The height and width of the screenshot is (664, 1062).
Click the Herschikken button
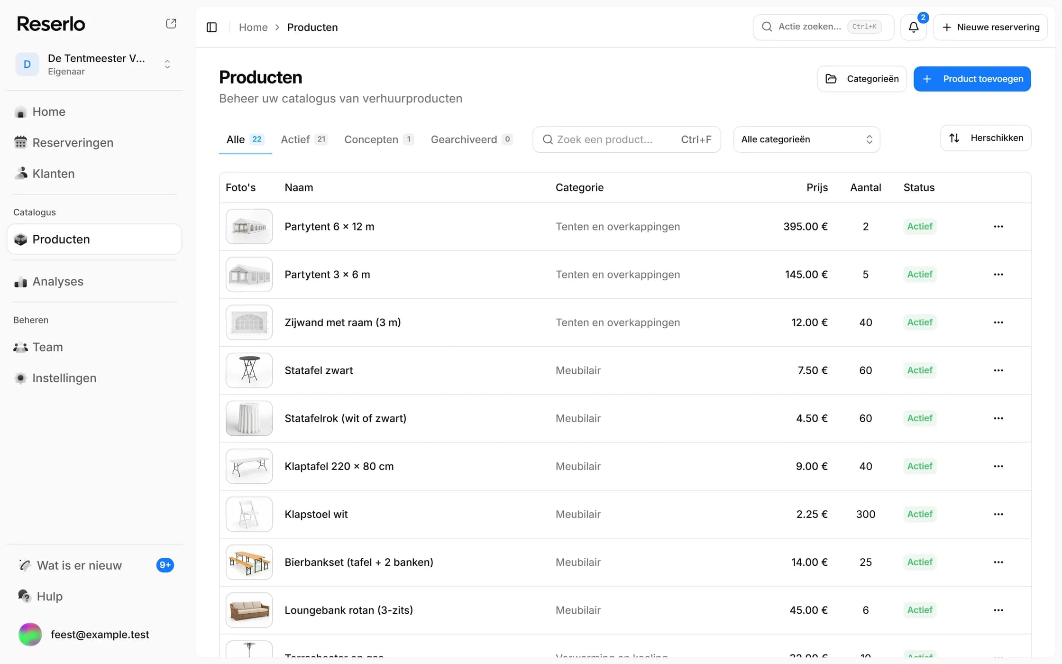pyautogui.click(x=986, y=138)
